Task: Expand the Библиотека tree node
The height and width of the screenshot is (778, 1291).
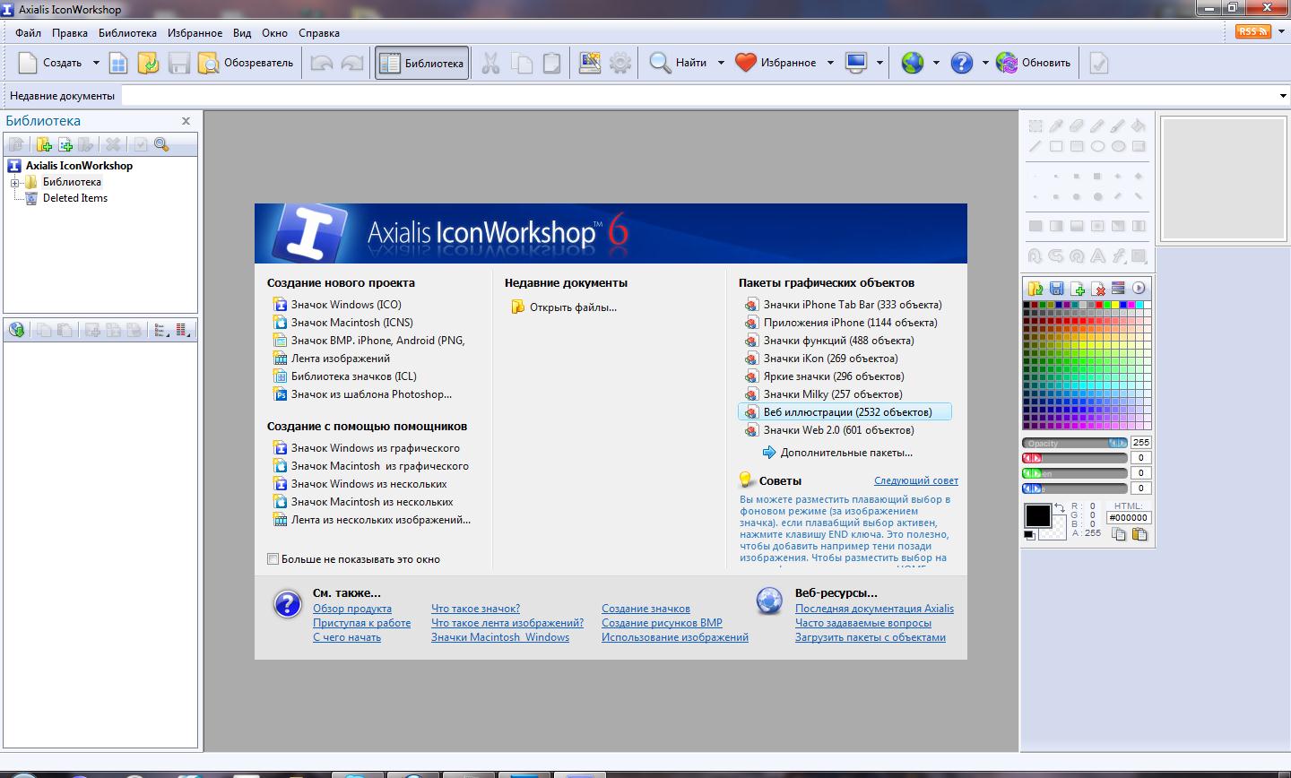Action: tap(15, 182)
